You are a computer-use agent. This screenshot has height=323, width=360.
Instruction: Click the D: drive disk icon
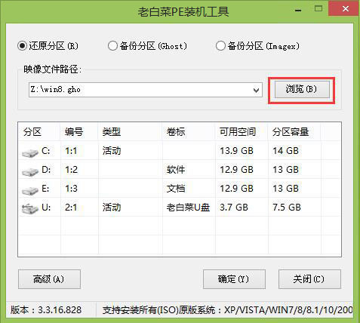pos(29,171)
